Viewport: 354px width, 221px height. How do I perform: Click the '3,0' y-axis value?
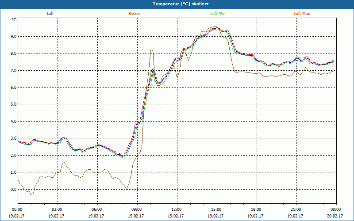coord(14,138)
